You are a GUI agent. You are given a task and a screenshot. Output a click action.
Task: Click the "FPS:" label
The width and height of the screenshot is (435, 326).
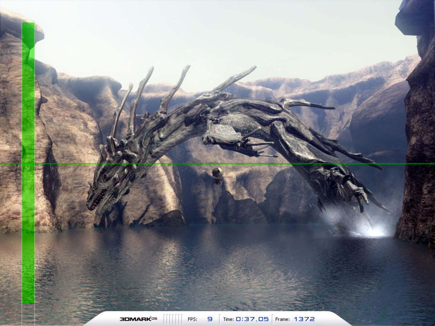click(x=192, y=319)
